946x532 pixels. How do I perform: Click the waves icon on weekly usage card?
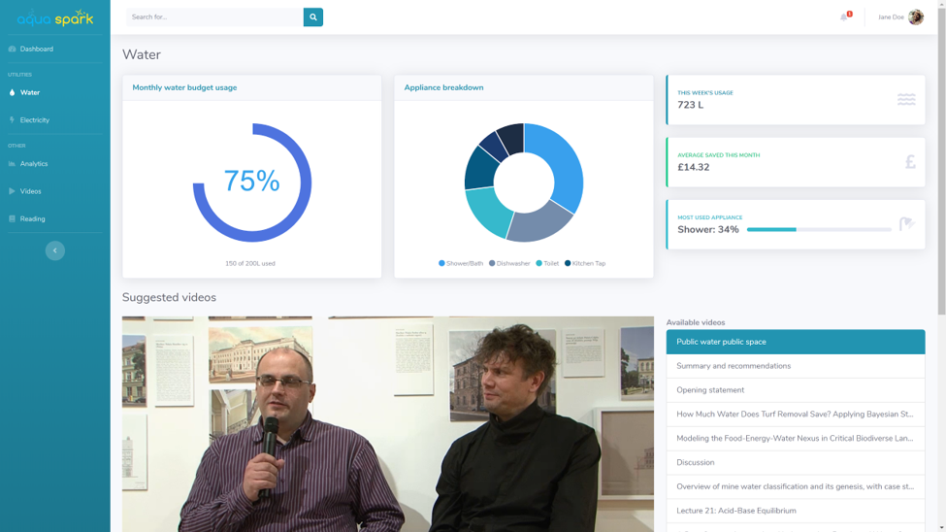905,100
